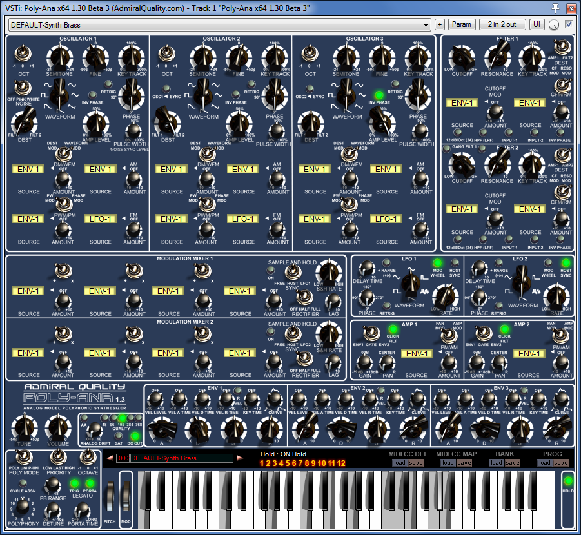Click Oscillator 1 SEMITONE knob

click(59, 58)
